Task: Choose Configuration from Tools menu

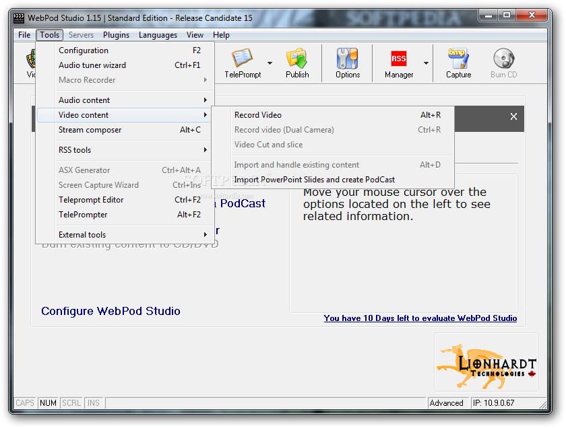Action: pos(125,50)
